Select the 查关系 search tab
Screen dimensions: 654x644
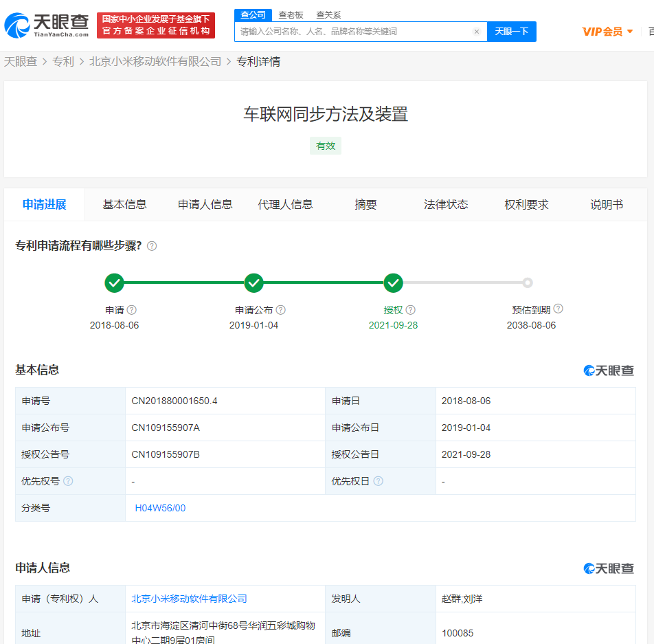(328, 15)
